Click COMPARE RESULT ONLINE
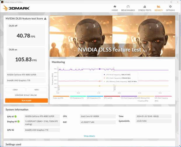181x147 pixels. click(26, 95)
